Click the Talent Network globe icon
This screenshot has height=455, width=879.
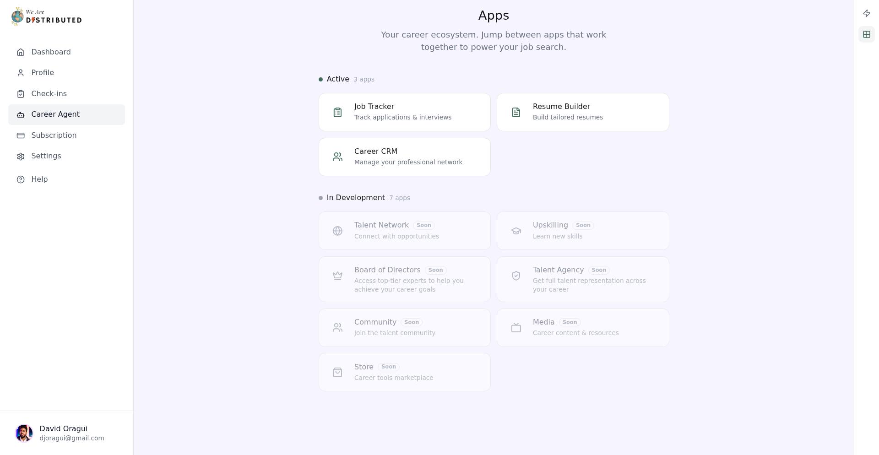(x=337, y=231)
